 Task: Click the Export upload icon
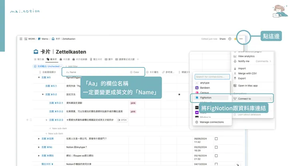pos(235,78)
